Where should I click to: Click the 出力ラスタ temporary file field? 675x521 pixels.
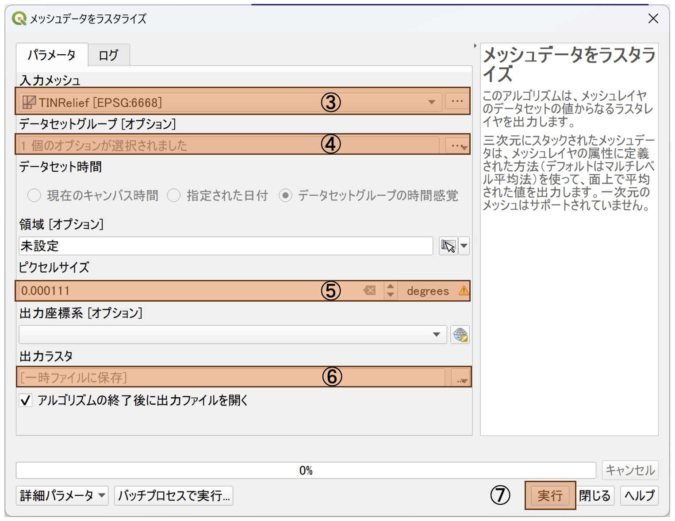[232, 377]
